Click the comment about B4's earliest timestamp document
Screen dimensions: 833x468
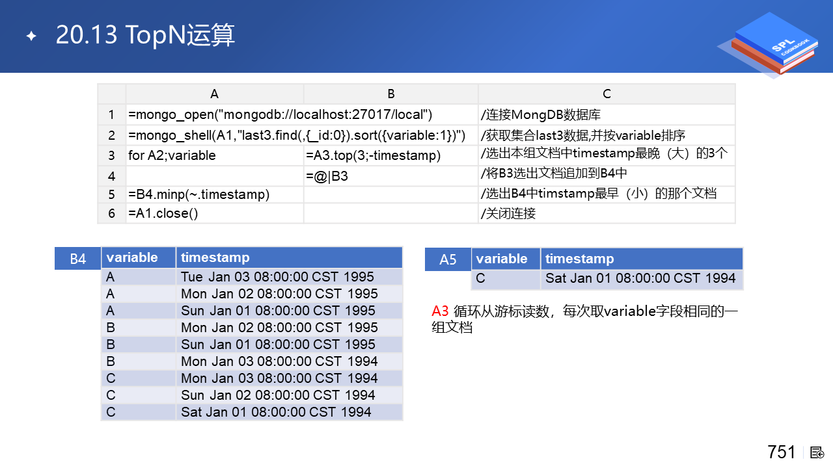click(607, 194)
